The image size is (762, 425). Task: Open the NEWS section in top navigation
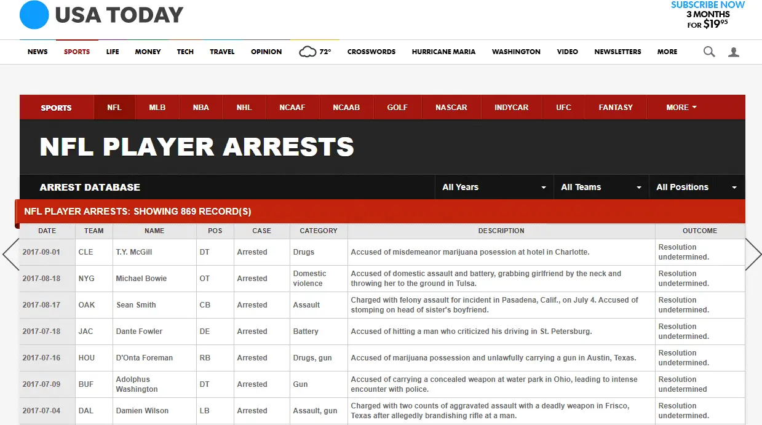click(38, 52)
